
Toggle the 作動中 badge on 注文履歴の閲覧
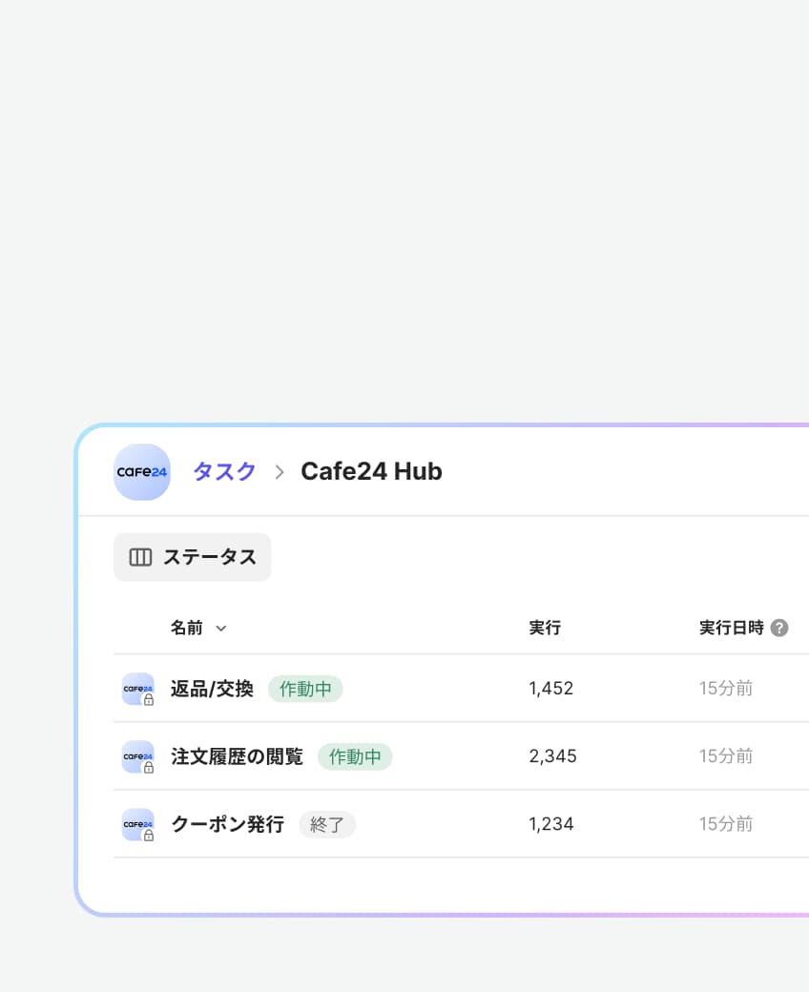point(355,756)
